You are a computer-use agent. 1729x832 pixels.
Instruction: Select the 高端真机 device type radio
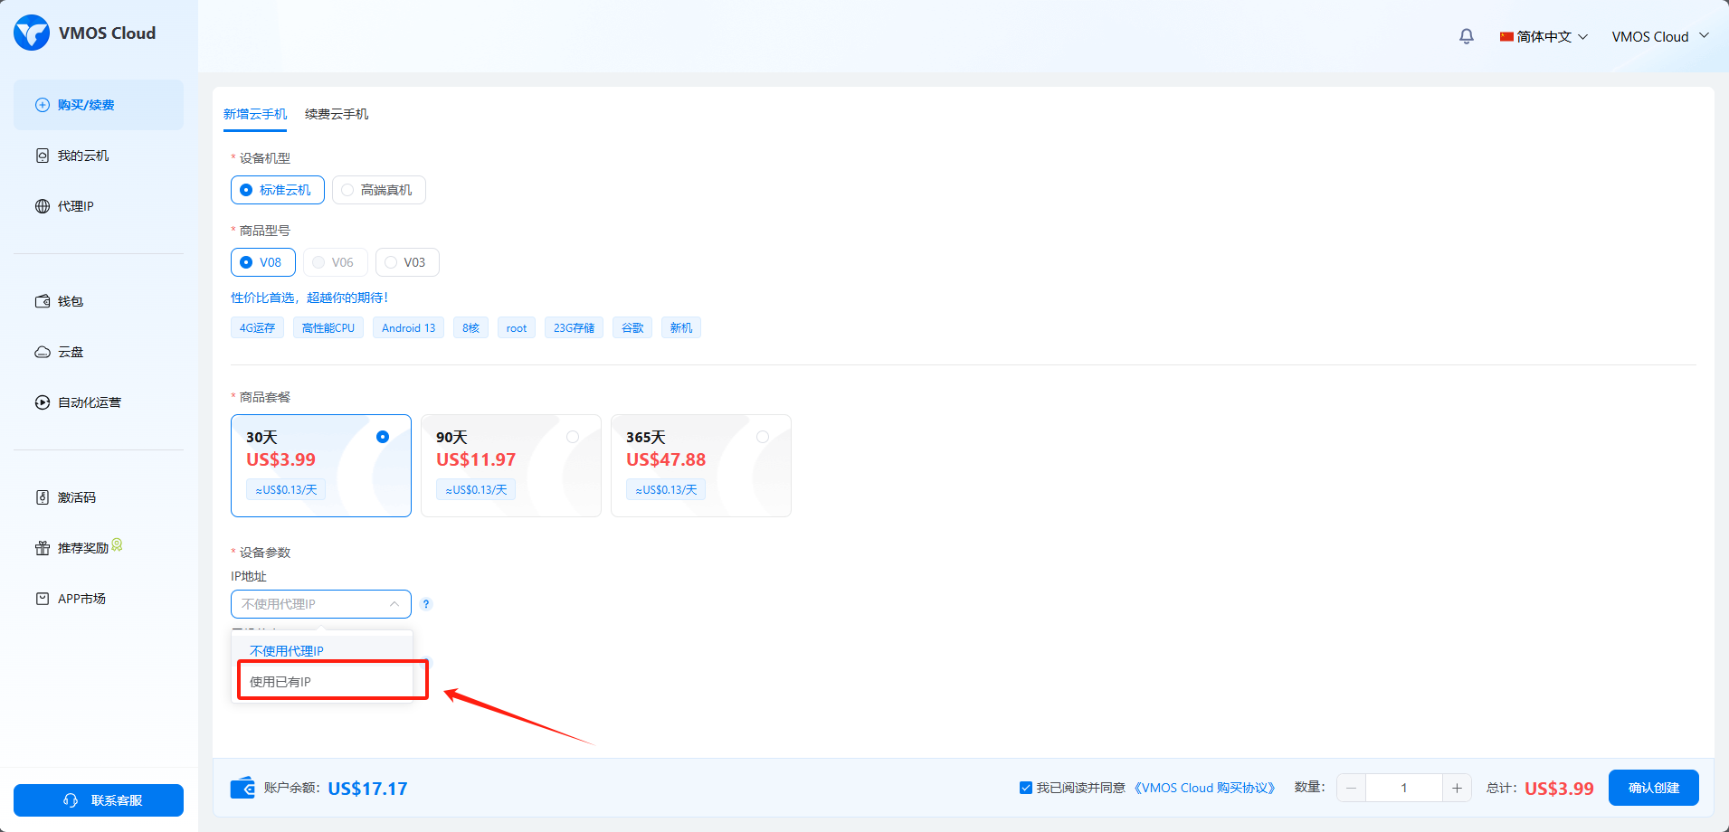(x=347, y=190)
